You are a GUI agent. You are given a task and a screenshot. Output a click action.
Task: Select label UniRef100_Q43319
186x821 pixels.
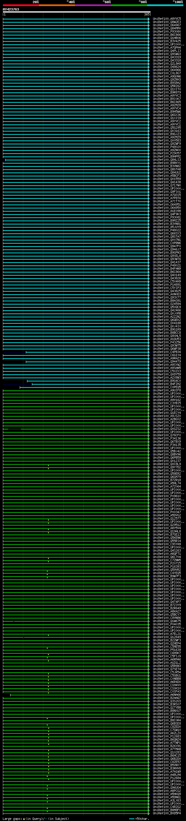(x=167, y=57)
